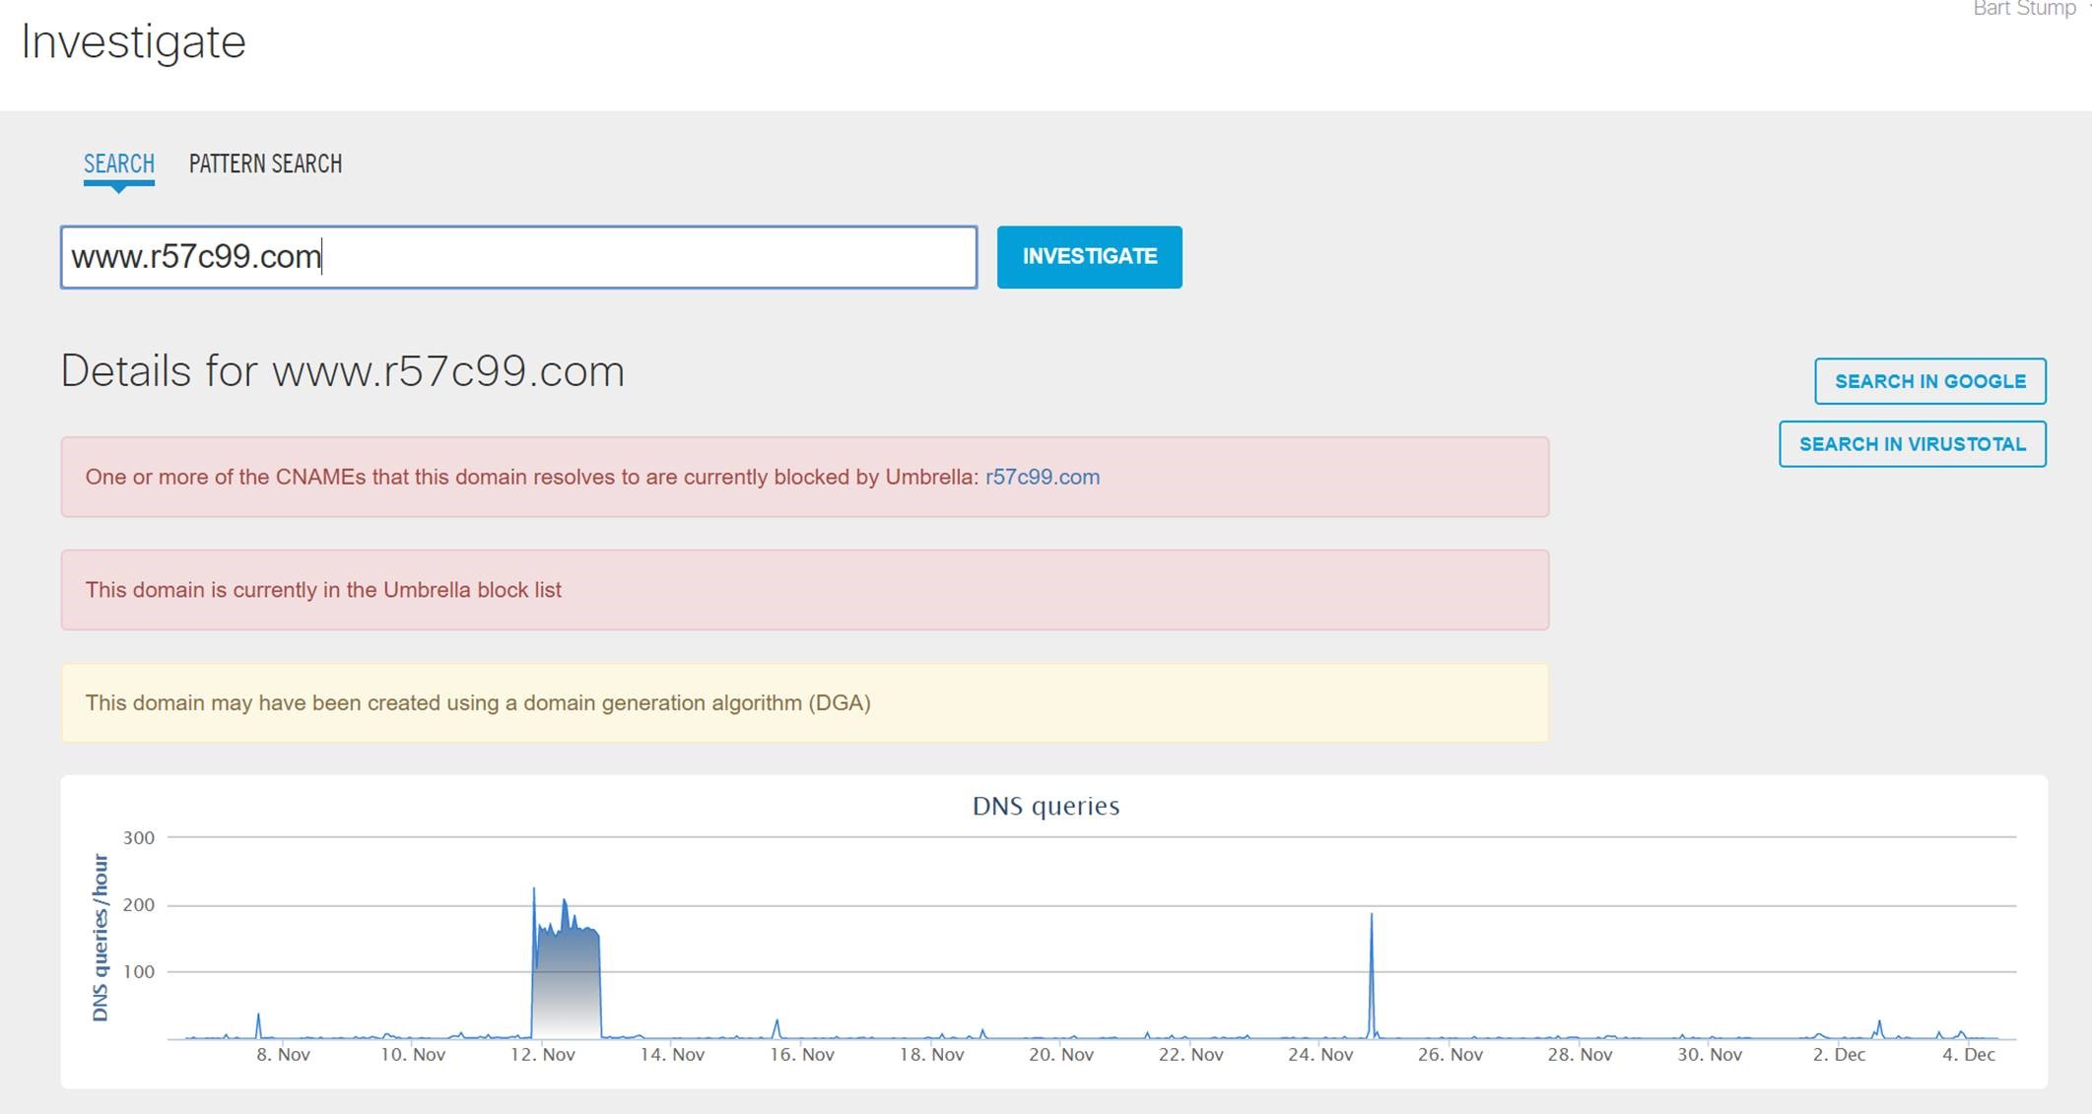Select the Search tab
Screen dimensions: 2092x1114
coord(118,164)
